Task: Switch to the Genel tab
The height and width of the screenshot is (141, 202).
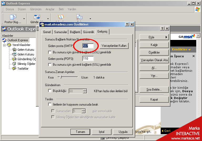Action: click(x=47, y=32)
